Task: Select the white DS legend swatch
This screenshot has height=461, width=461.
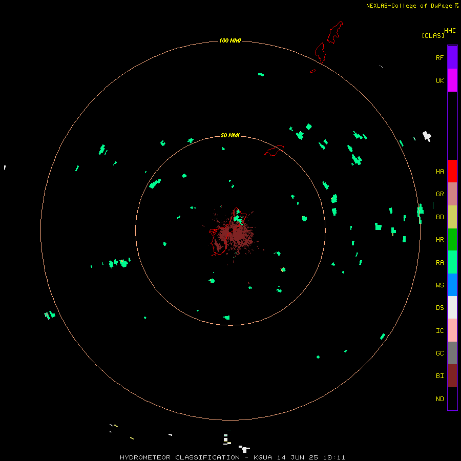Action: (x=452, y=307)
